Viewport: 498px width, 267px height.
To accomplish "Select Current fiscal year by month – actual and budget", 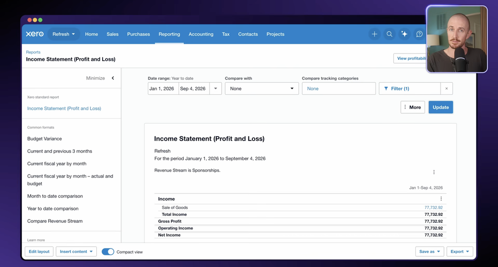I will 70,179.
